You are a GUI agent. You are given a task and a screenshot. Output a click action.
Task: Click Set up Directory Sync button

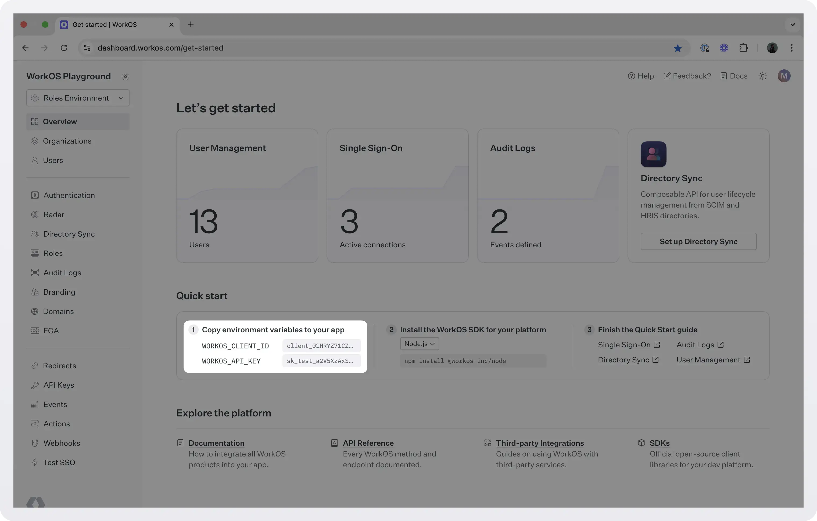pyautogui.click(x=698, y=241)
